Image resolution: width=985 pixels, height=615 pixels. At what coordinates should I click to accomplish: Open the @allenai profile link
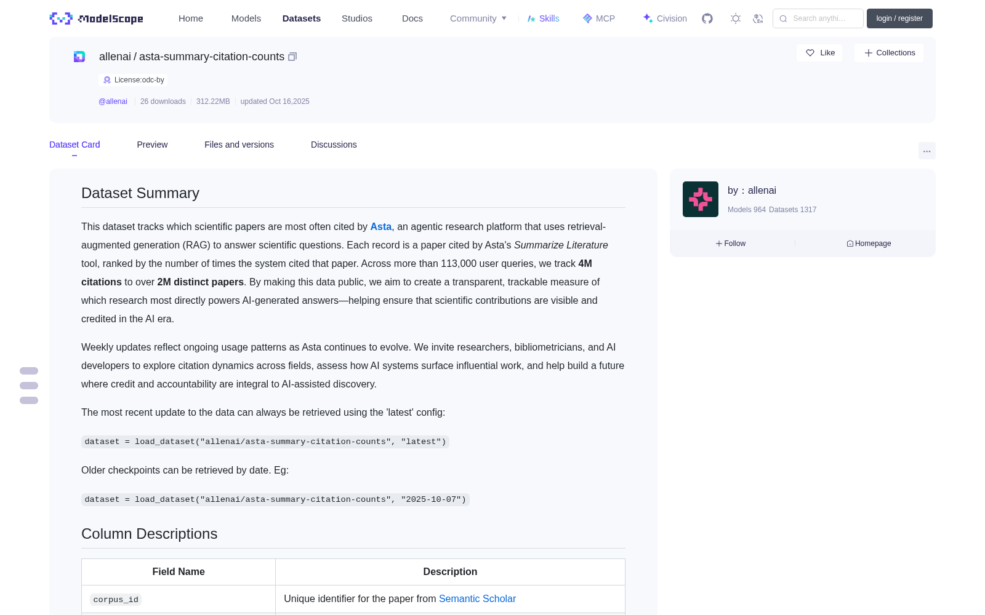113,101
